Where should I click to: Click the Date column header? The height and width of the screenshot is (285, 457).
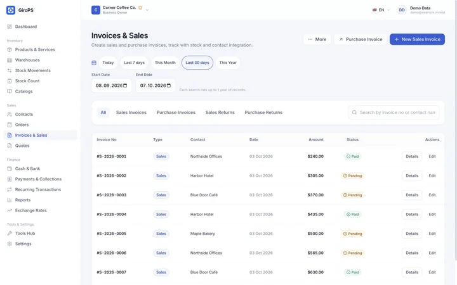tap(253, 139)
